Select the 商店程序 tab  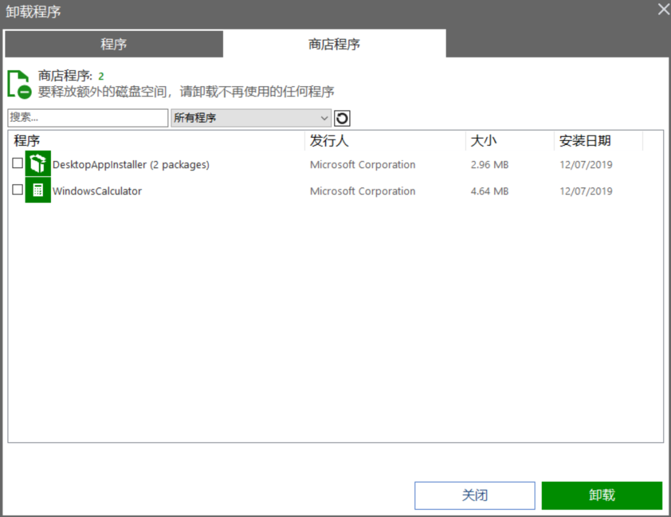(334, 43)
